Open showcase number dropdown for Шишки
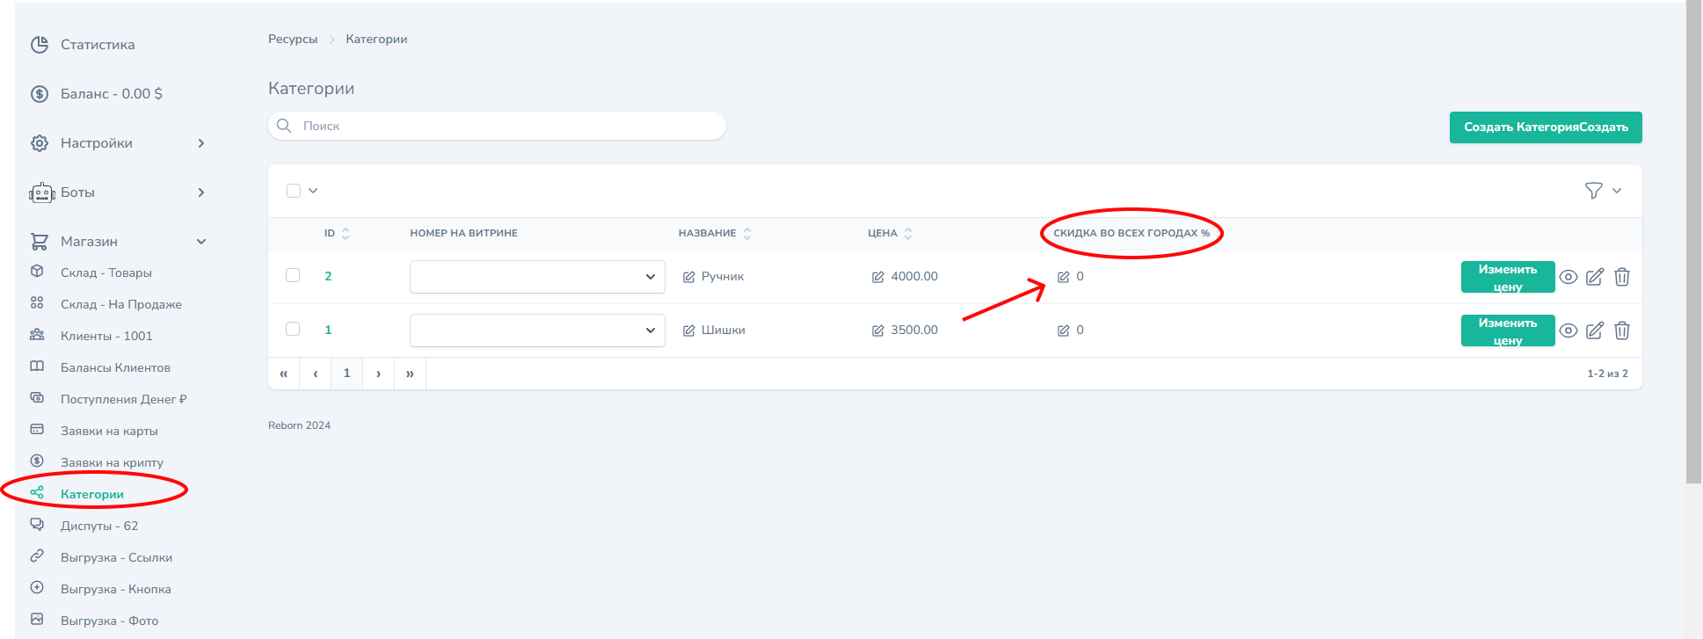Image resolution: width=1703 pixels, height=639 pixels. click(537, 330)
